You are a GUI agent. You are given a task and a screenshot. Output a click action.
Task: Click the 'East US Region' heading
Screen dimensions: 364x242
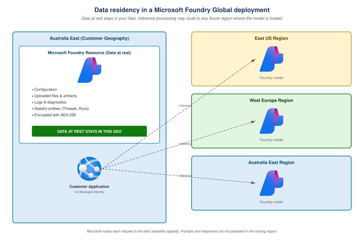(x=271, y=39)
